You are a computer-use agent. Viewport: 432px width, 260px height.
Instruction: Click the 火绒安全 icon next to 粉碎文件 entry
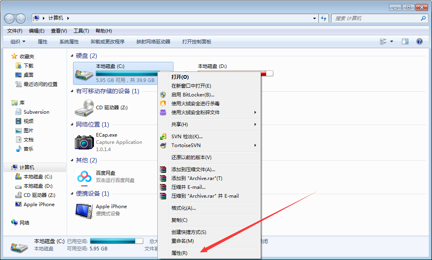(x=163, y=113)
